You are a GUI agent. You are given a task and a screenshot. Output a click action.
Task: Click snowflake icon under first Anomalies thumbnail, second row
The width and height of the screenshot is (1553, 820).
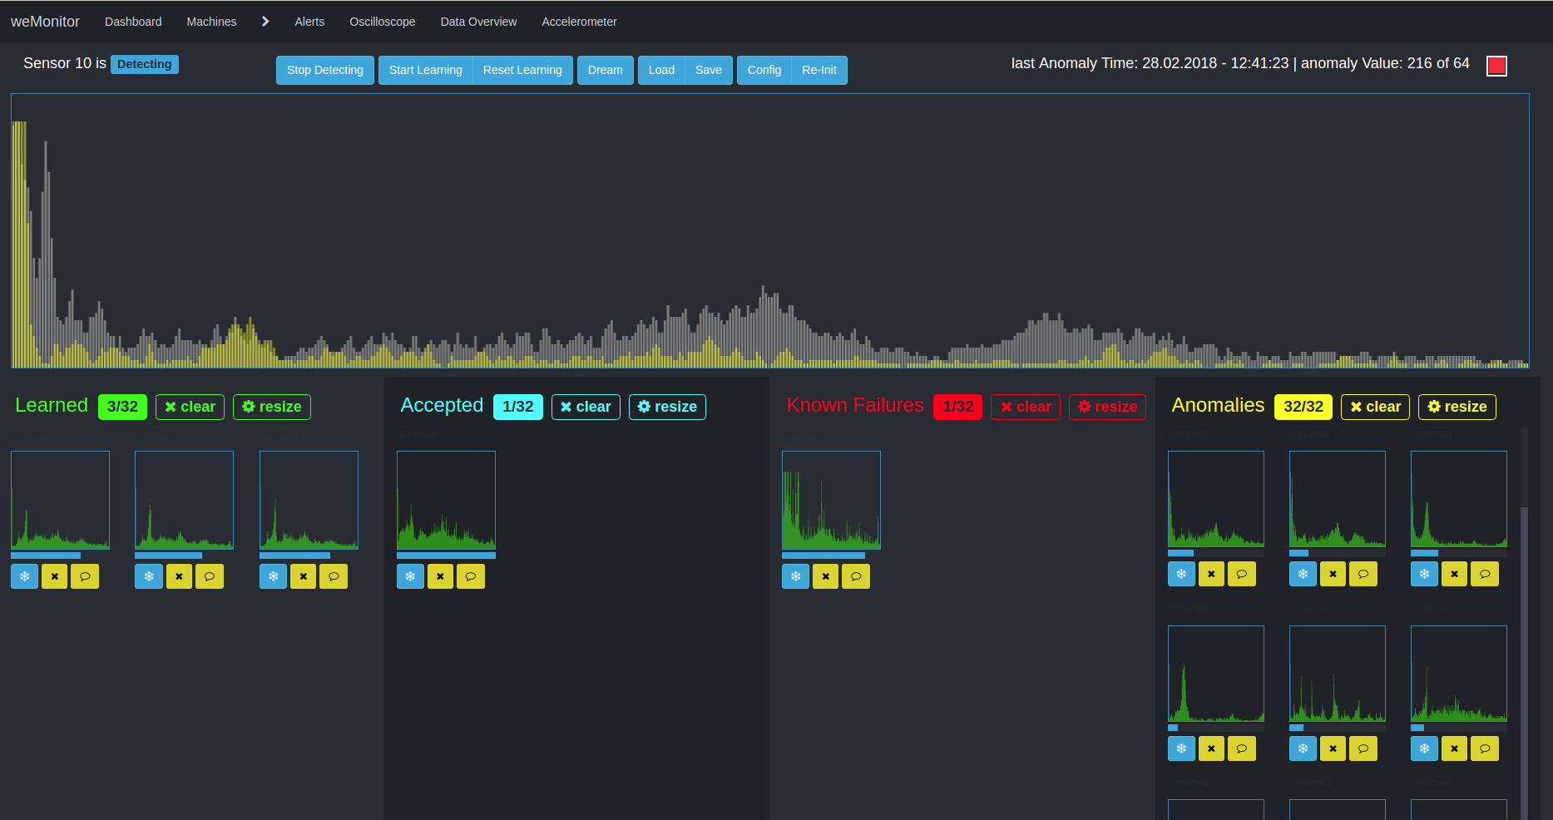(1181, 748)
